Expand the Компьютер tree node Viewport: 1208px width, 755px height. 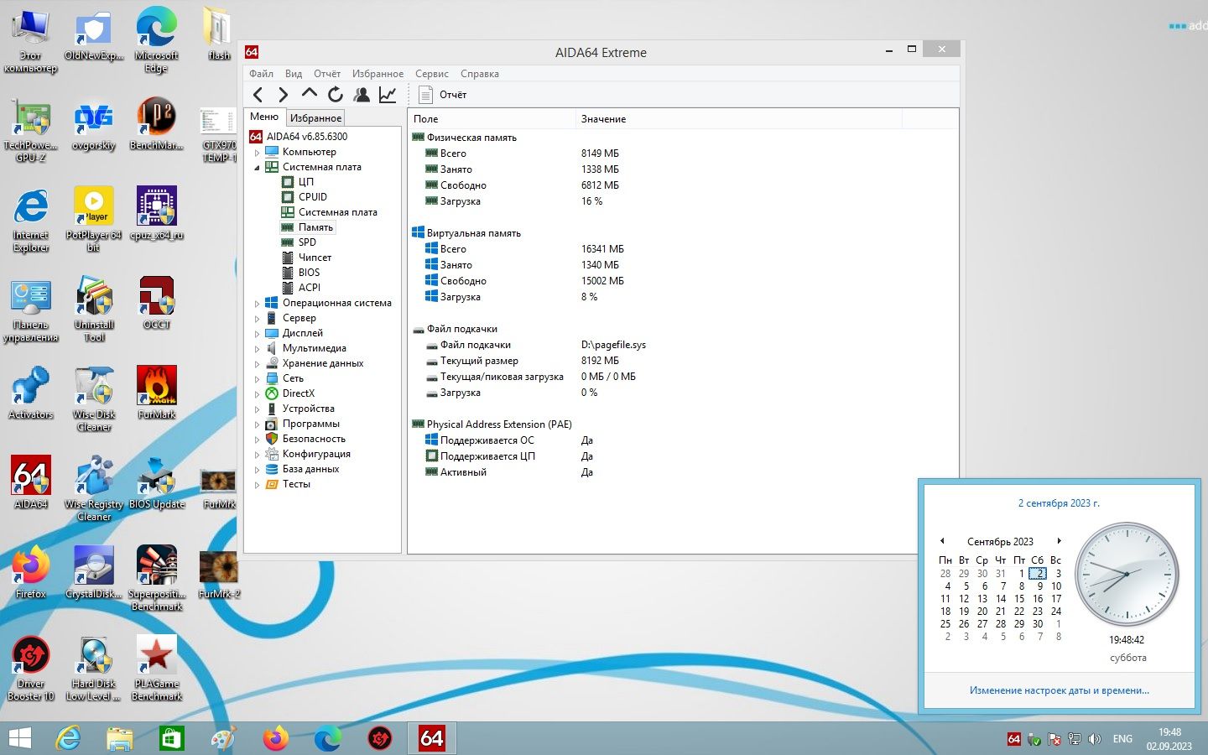pyautogui.click(x=257, y=153)
